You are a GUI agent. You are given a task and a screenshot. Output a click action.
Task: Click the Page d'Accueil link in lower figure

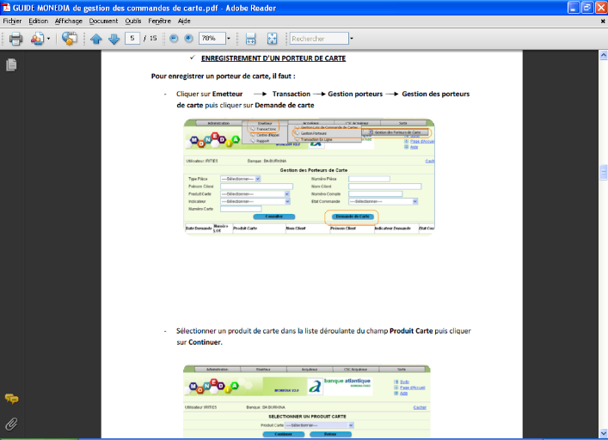(412, 388)
